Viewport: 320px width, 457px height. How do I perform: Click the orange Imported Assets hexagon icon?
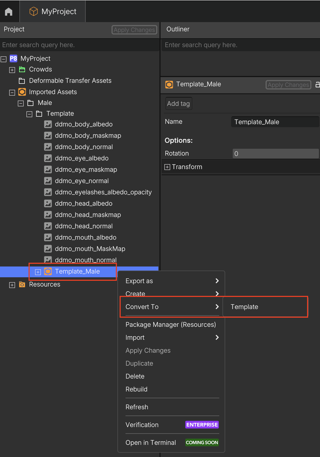pos(22,92)
